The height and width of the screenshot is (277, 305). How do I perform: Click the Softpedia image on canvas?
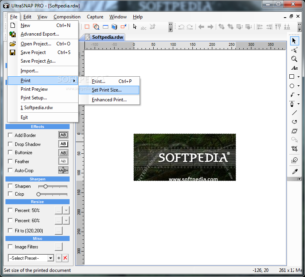185,157
